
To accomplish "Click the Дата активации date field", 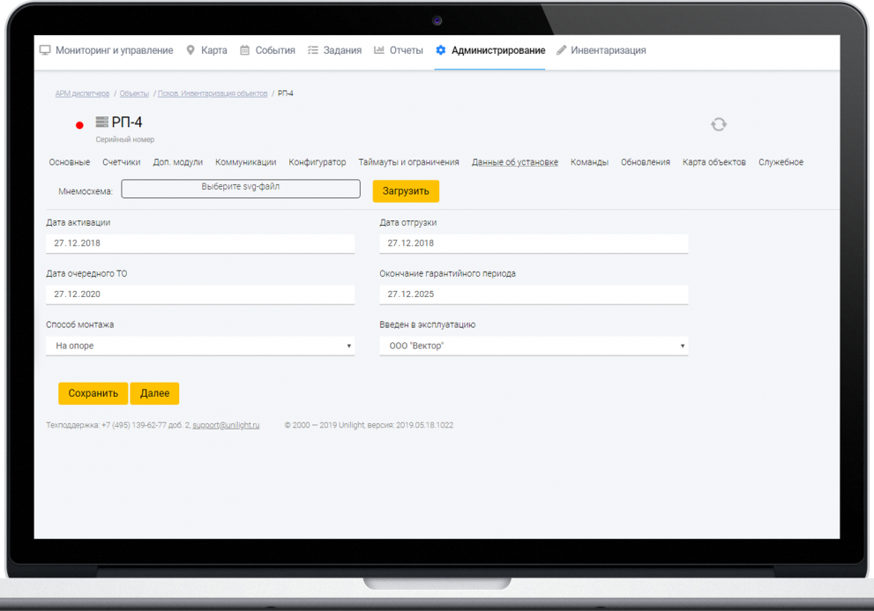I will 200,243.
